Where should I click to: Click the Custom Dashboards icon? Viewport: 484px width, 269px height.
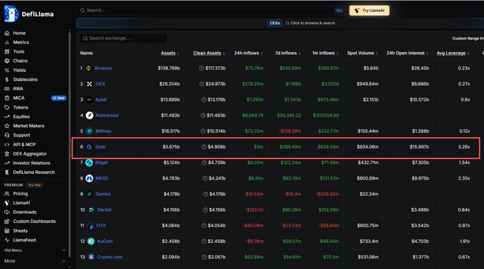pyautogui.click(x=7, y=221)
